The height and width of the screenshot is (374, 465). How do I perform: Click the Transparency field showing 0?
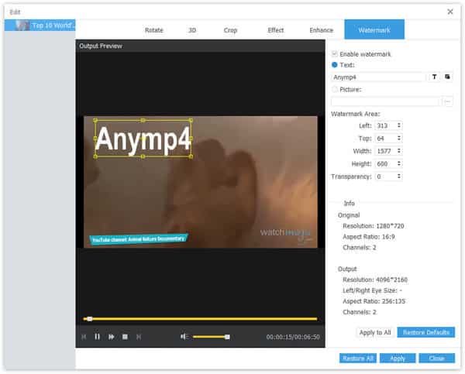coord(385,177)
